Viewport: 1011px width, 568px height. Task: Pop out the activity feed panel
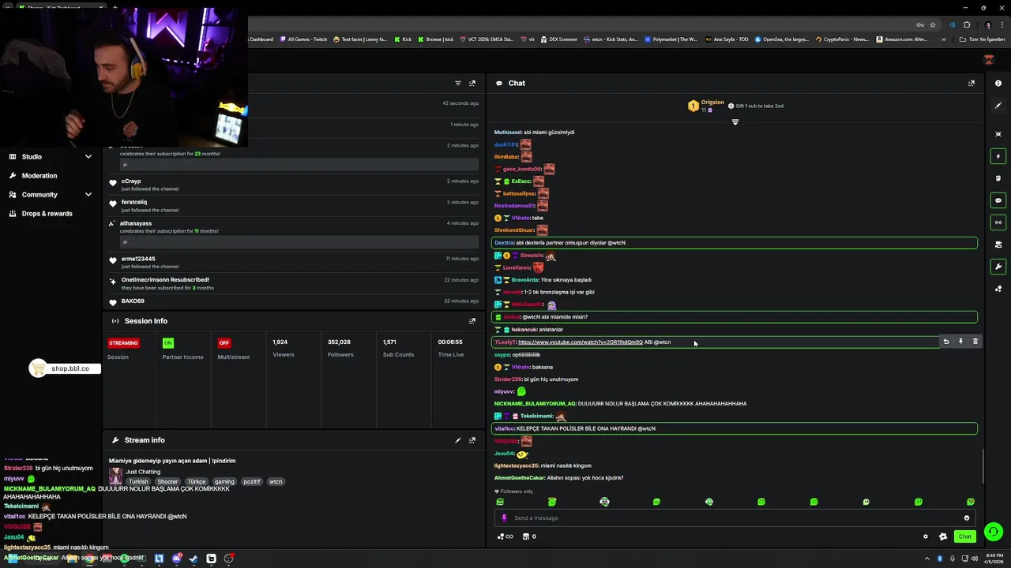[x=472, y=83]
